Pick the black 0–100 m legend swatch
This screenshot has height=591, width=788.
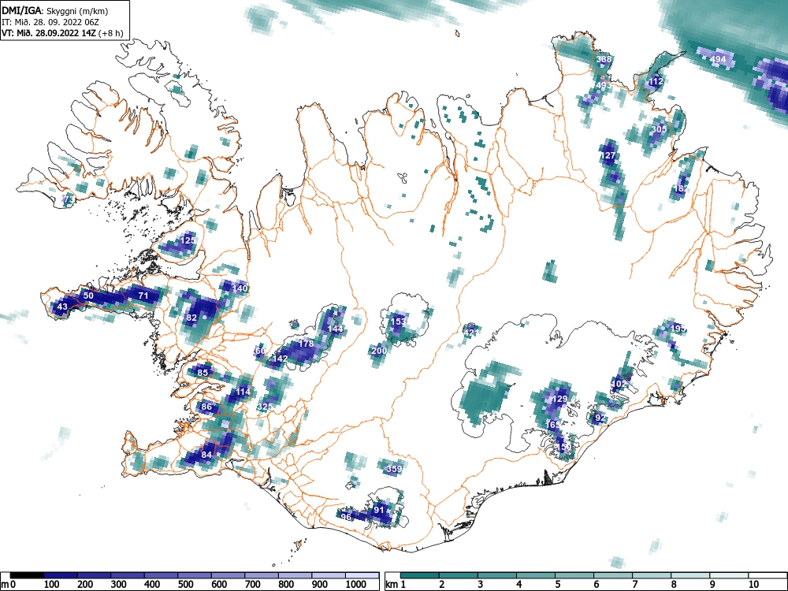[x=27, y=575]
